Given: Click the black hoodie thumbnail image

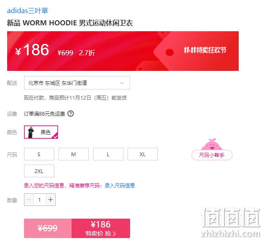Looking at the screenshot, I should (x=31, y=132).
